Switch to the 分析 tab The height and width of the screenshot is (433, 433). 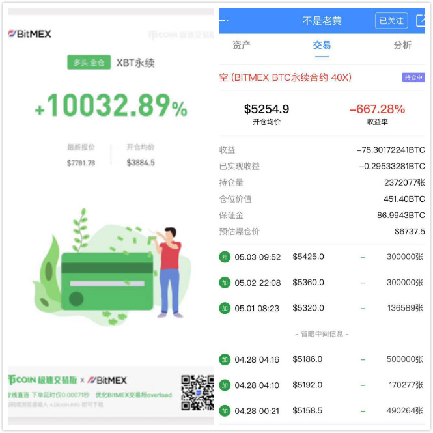[x=402, y=45]
